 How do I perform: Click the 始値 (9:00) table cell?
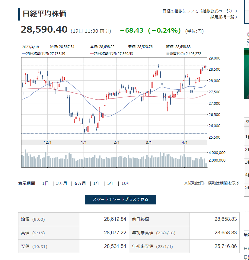[49, 219]
